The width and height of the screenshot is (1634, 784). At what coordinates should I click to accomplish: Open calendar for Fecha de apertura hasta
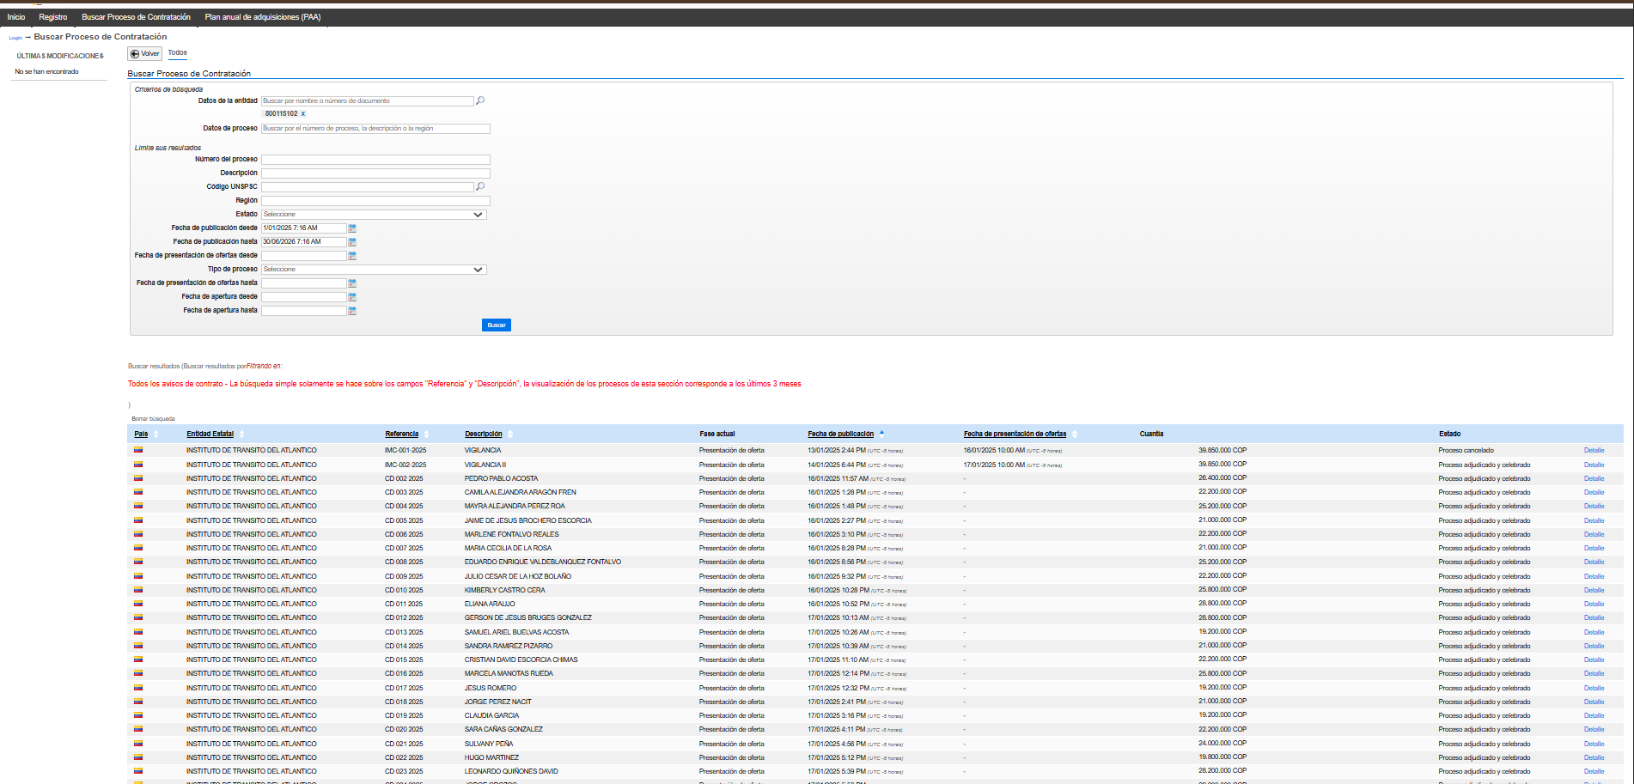click(352, 311)
